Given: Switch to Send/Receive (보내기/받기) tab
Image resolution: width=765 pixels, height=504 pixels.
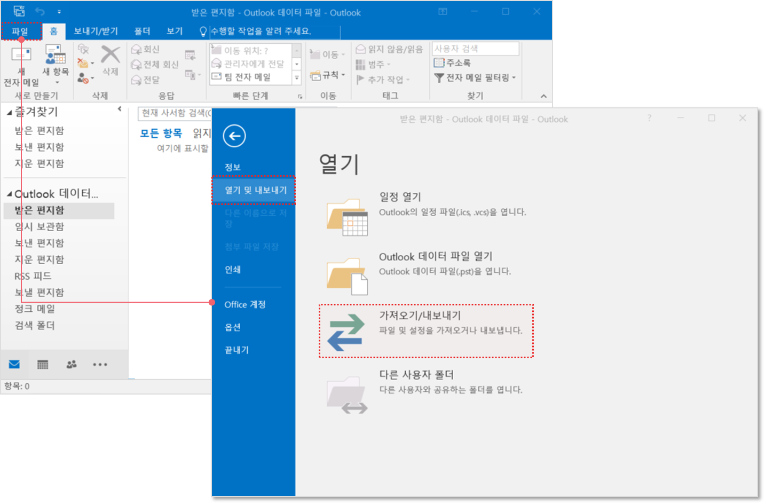Looking at the screenshot, I should [96, 31].
